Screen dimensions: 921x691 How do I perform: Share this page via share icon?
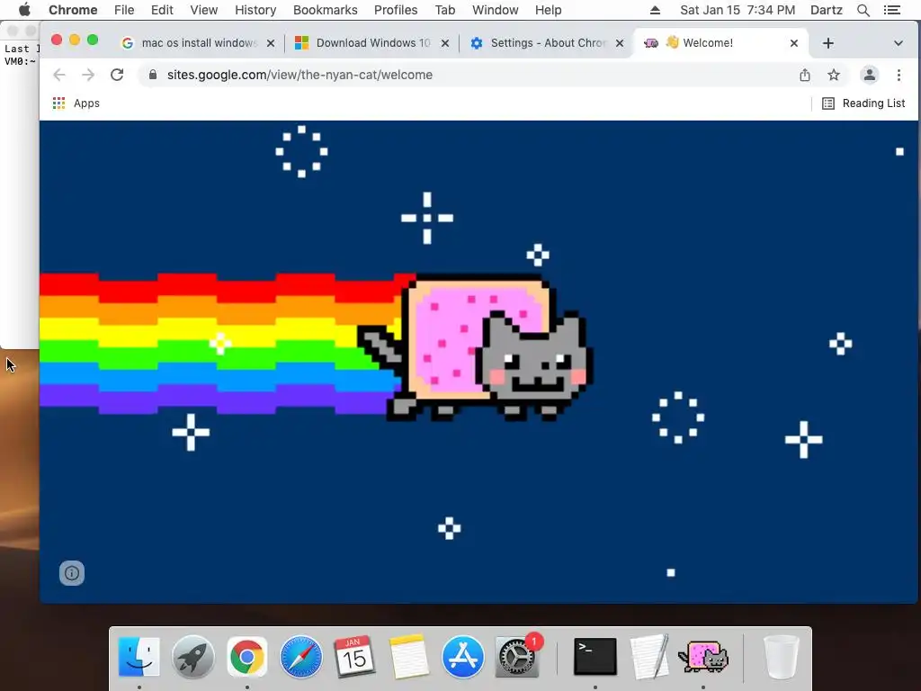coord(805,75)
